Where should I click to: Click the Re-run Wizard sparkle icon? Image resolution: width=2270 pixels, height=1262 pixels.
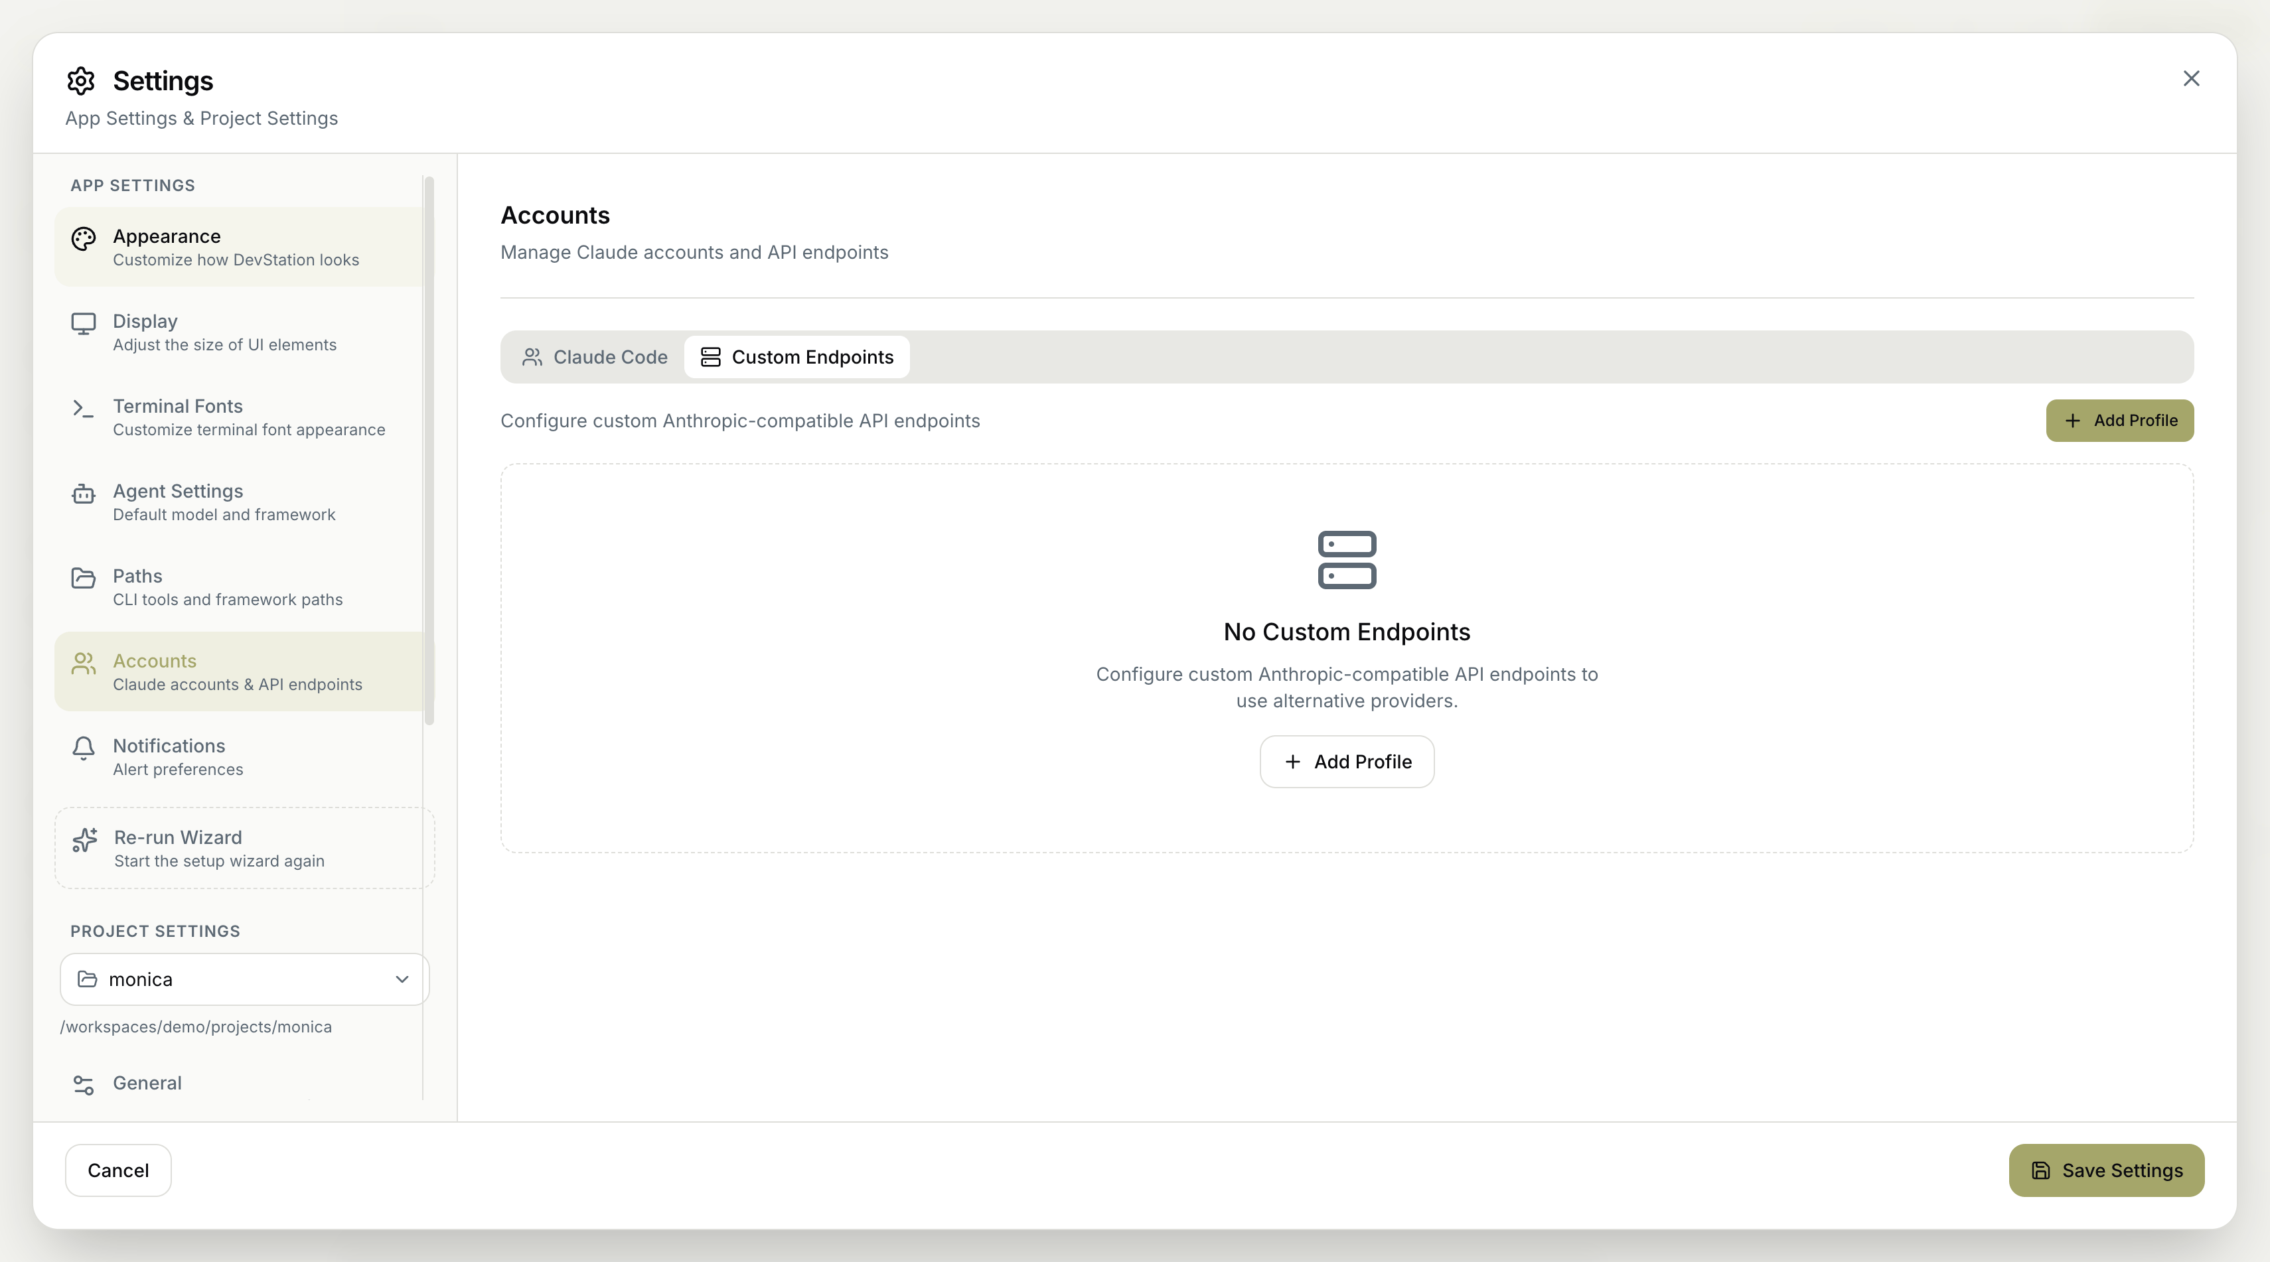(84, 840)
